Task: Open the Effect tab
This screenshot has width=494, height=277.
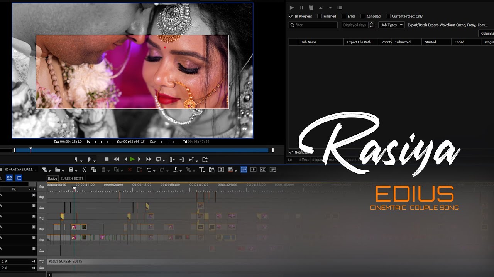Action: pyautogui.click(x=304, y=160)
